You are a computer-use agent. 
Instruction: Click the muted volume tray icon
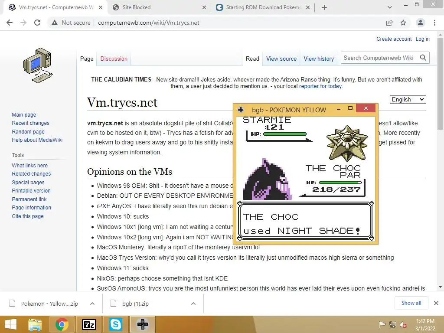tap(403, 324)
